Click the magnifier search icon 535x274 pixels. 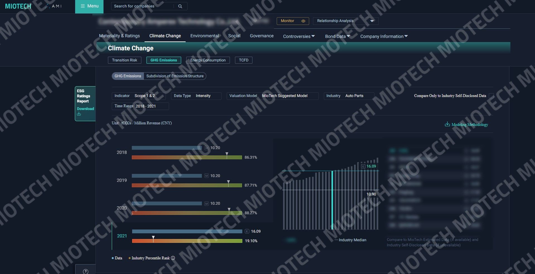point(180,6)
